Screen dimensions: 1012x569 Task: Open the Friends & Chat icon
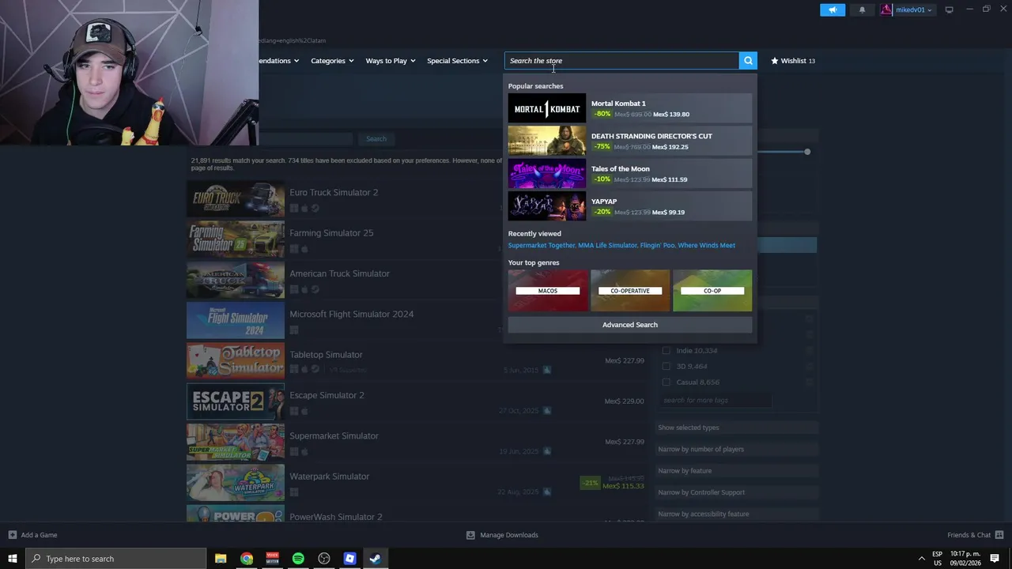999,535
